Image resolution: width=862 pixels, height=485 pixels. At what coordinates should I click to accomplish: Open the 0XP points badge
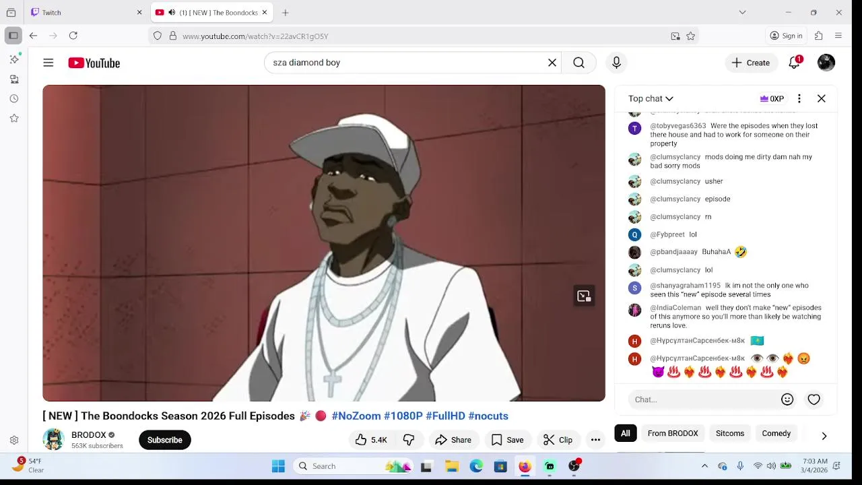772,98
